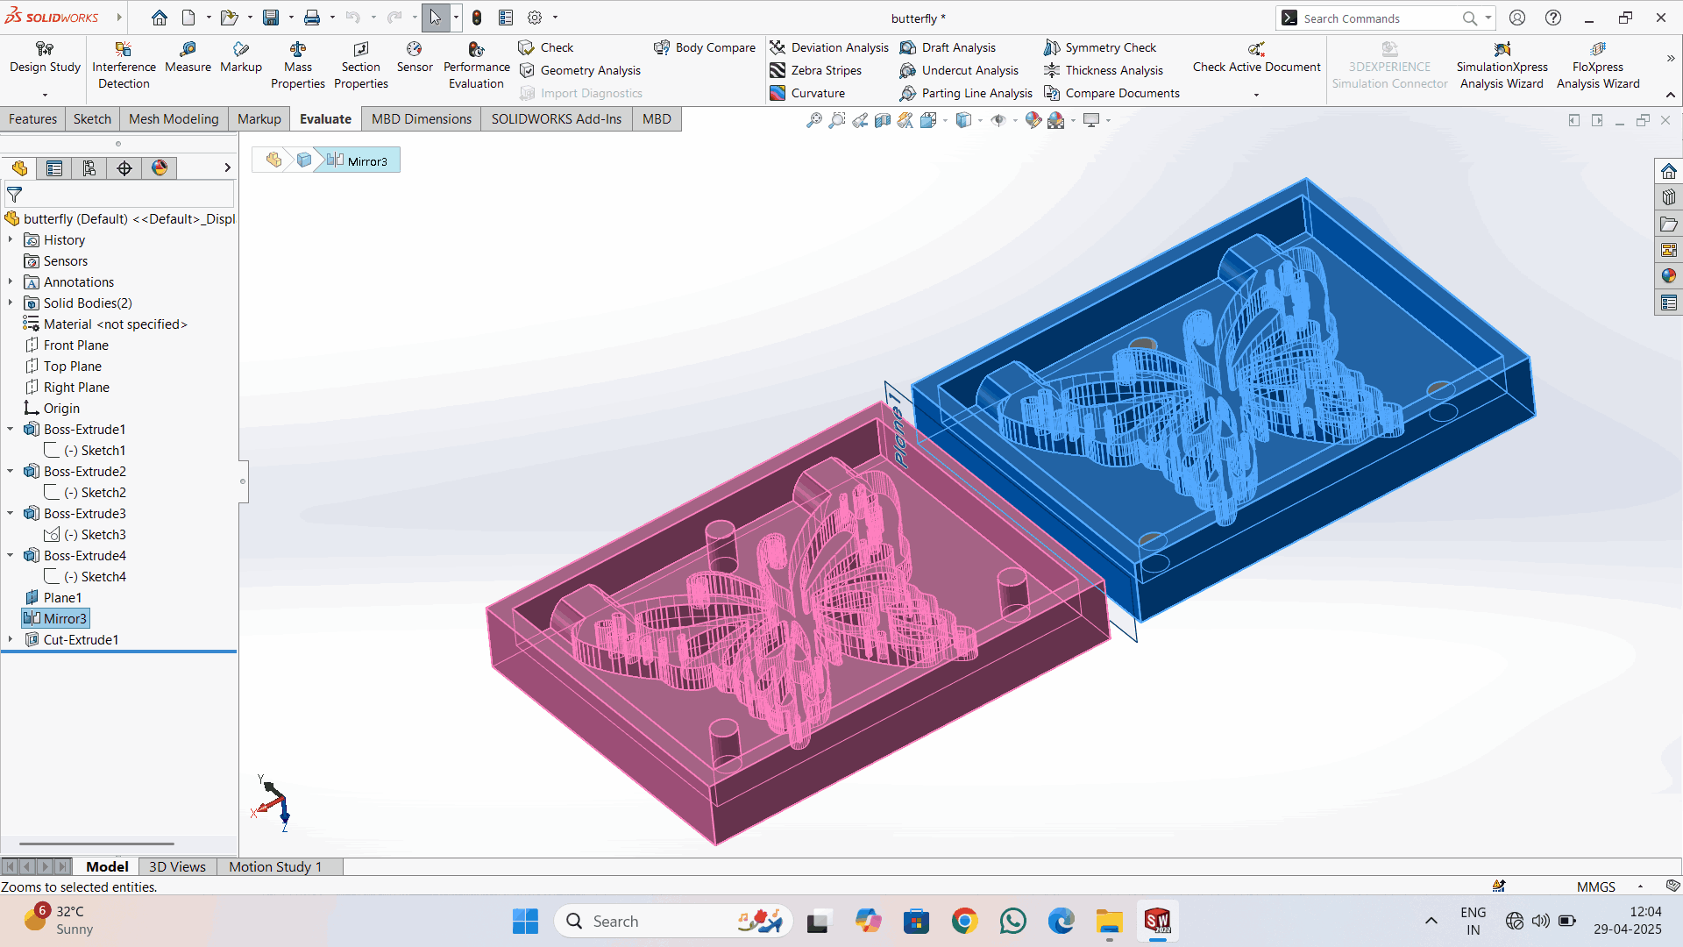Switch to the Features tab
This screenshot has height=947, width=1683.
pyautogui.click(x=32, y=119)
